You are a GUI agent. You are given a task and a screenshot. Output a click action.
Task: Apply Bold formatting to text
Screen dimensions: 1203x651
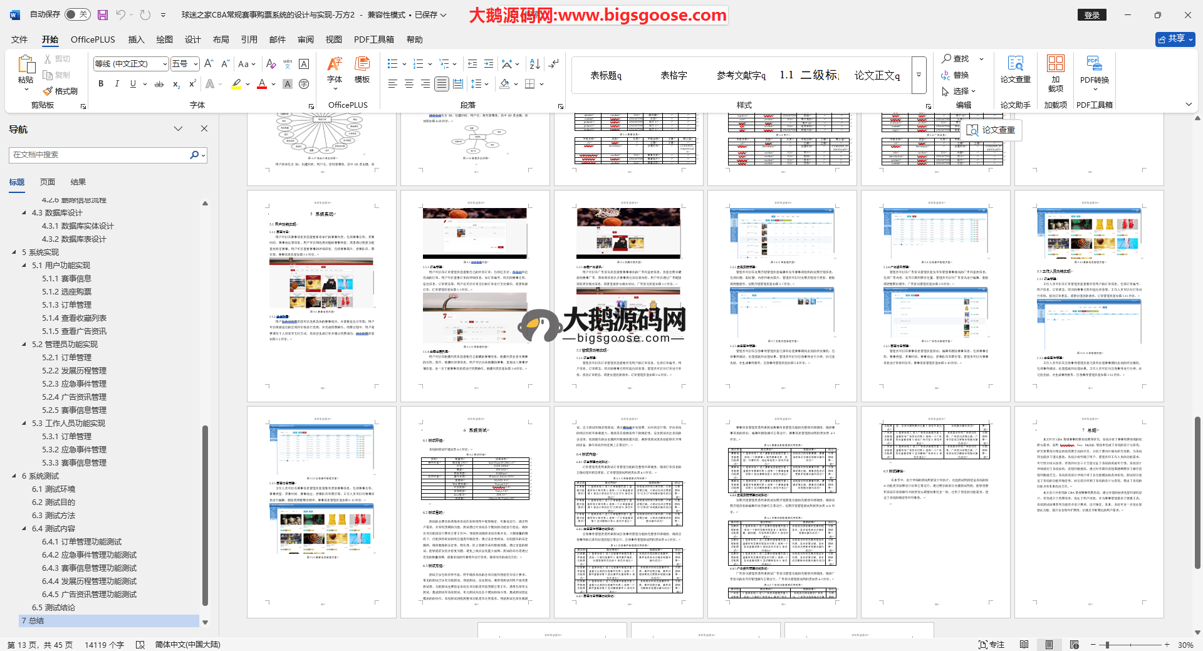pos(101,84)
